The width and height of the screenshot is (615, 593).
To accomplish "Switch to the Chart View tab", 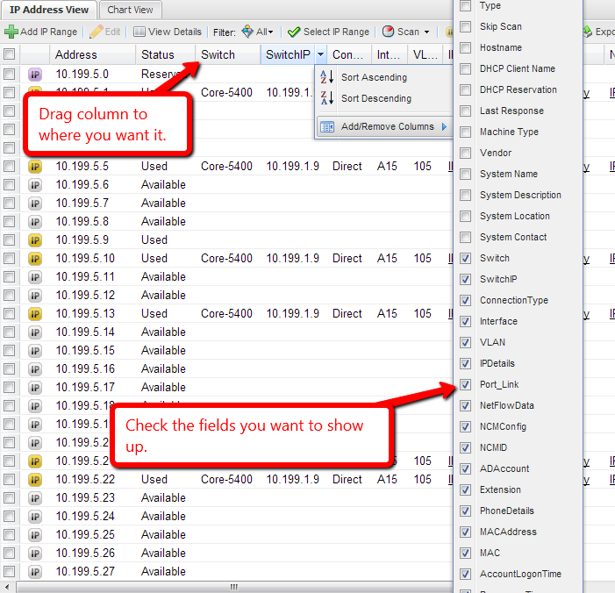I will tap(130, 10).
